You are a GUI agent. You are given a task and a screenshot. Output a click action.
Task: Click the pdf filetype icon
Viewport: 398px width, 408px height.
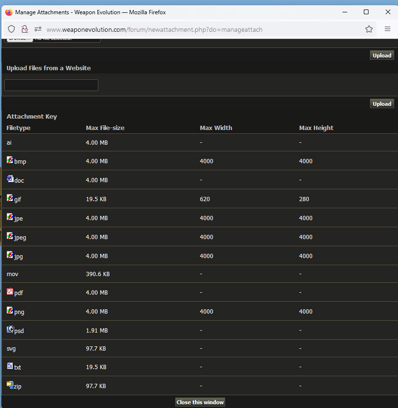tap(10, 292)
